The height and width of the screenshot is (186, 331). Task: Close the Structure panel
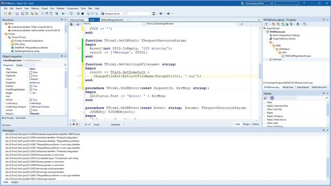65,20
